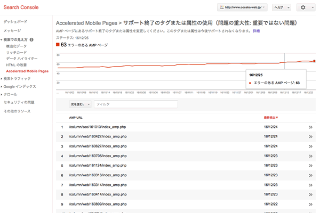The image size is (320, 213).
Task: Open details arrow for /column/web/160809/index_amp.php
Action: [x=310, y=204]
